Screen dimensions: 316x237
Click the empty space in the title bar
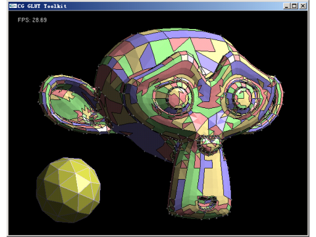(x=176, y=6)
